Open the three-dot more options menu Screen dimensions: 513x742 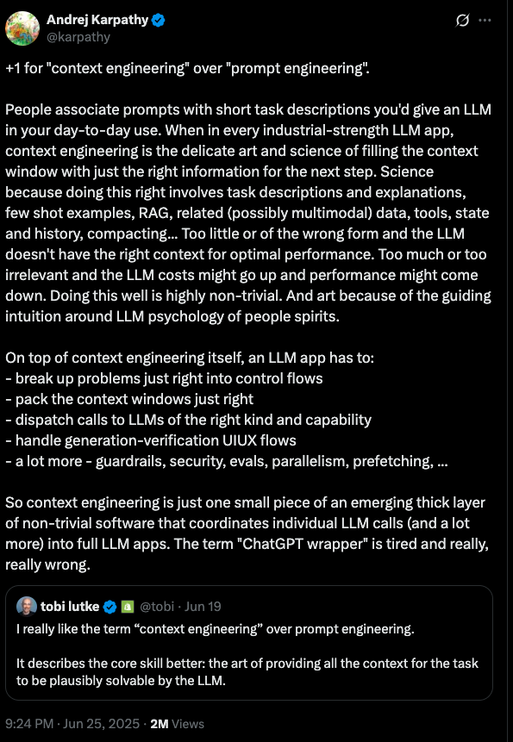485,21
